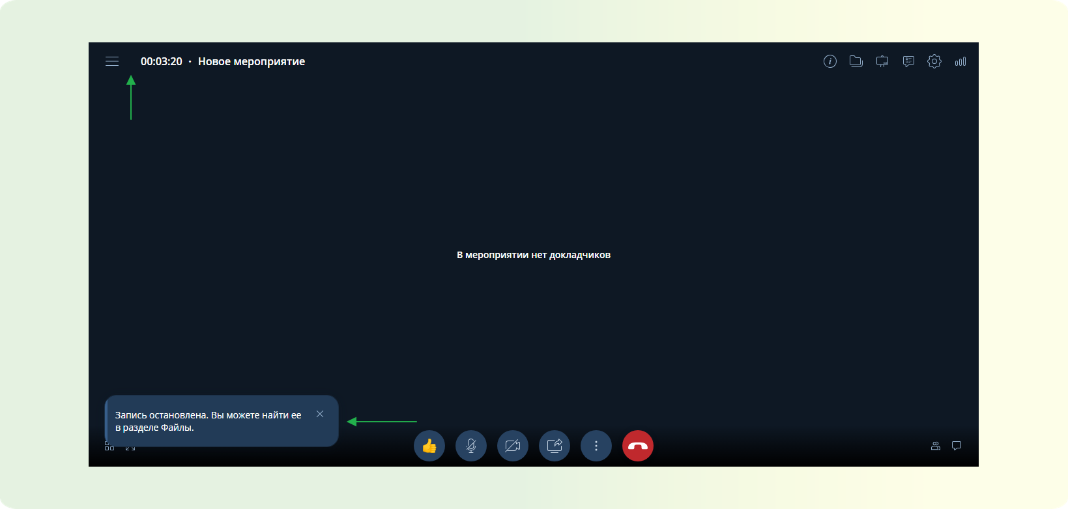1068x509 pixels.
Task: Expand the three-dot more options menu
Action: click(596, 446)
